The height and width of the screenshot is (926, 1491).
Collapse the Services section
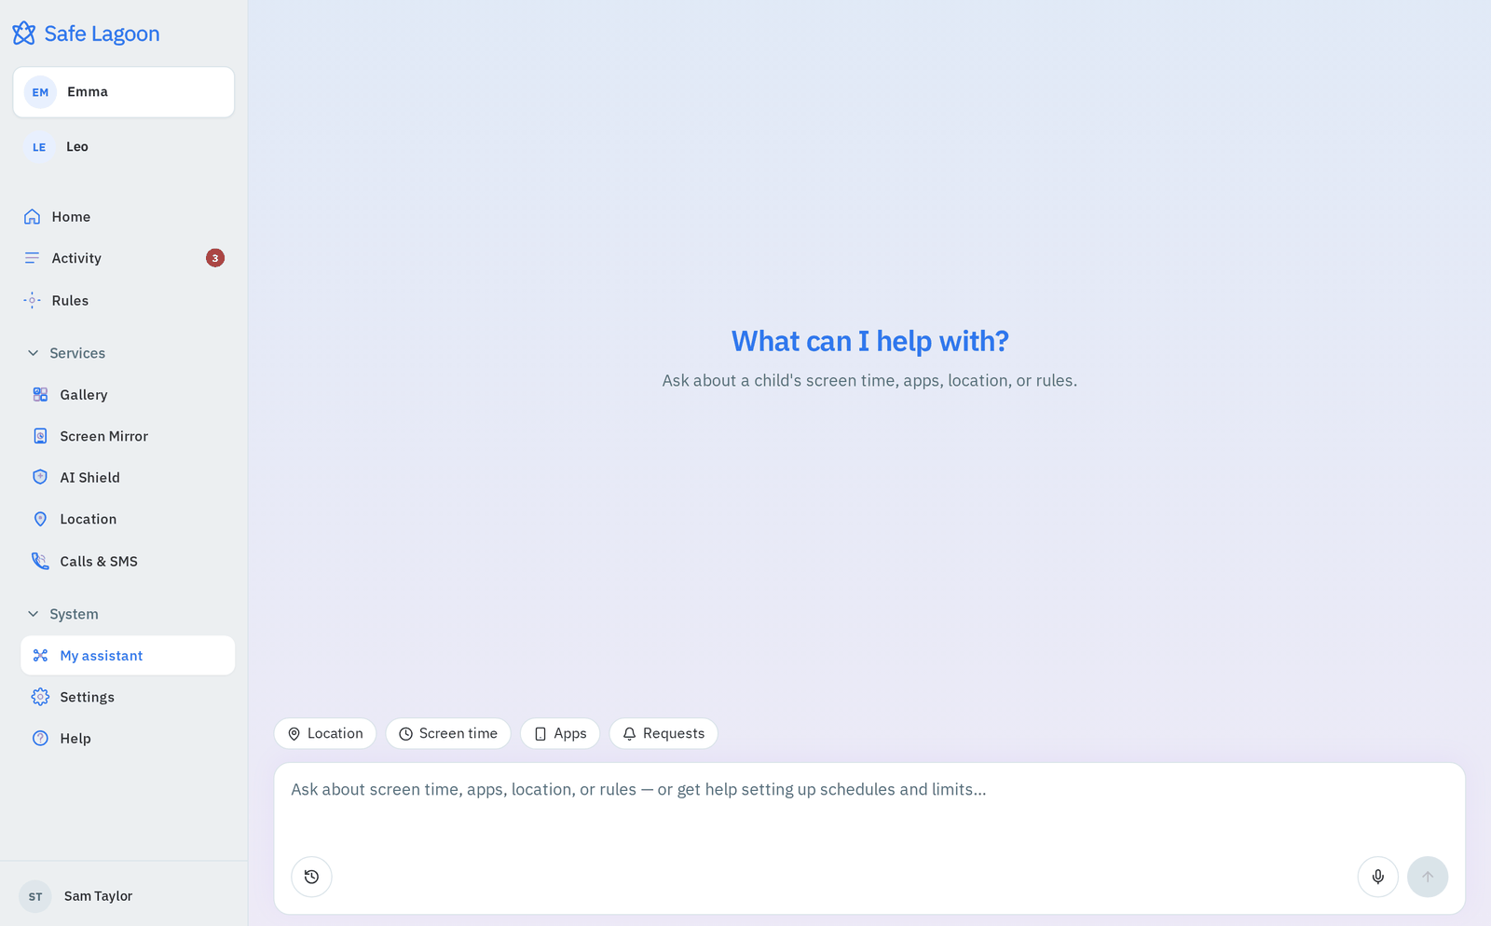pyautogui.click(x=66, y=353)
